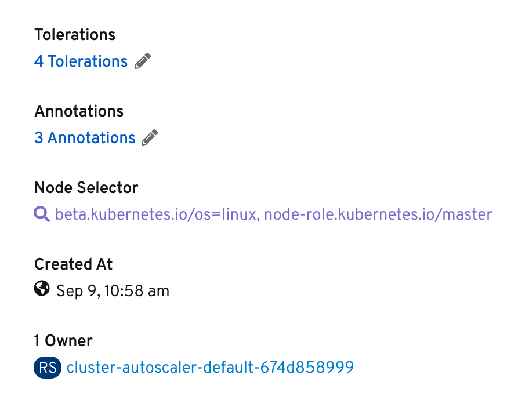529x400 pixels.
Task: Edit tolerations using the pencil icon
Action: [x=143, y=61]
